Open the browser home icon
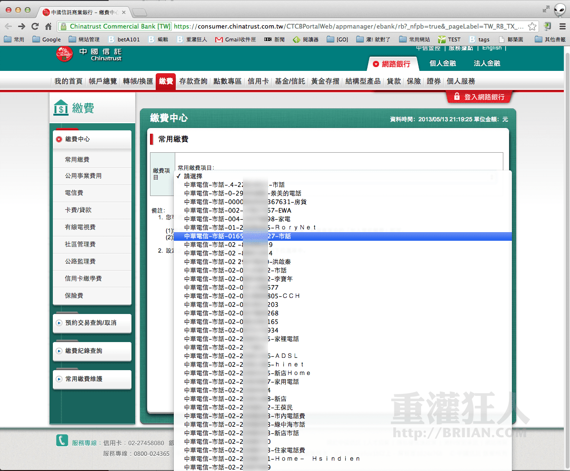Screen dimensions: 570x471 coord(49,26)
